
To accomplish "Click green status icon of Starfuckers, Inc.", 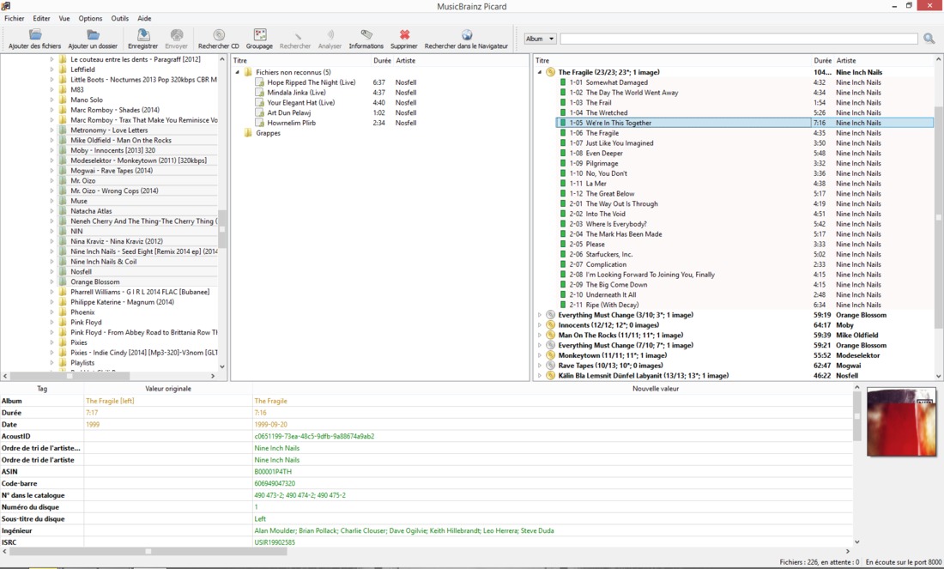I will tap(563, 254).
